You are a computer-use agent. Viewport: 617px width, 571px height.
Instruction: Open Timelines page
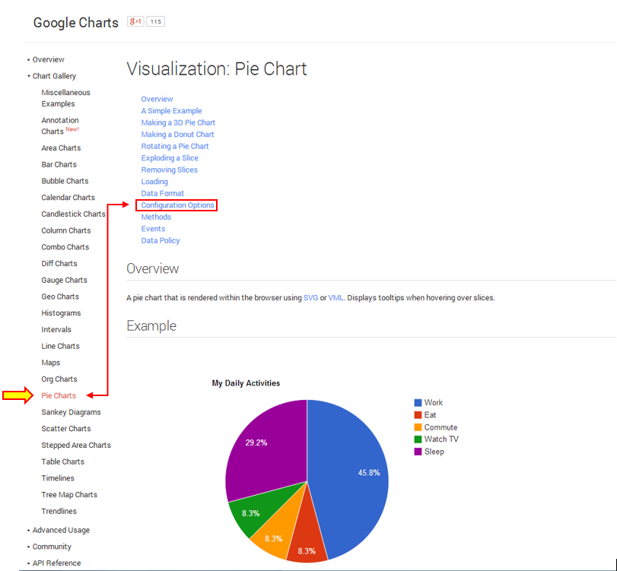click(58, 478)
